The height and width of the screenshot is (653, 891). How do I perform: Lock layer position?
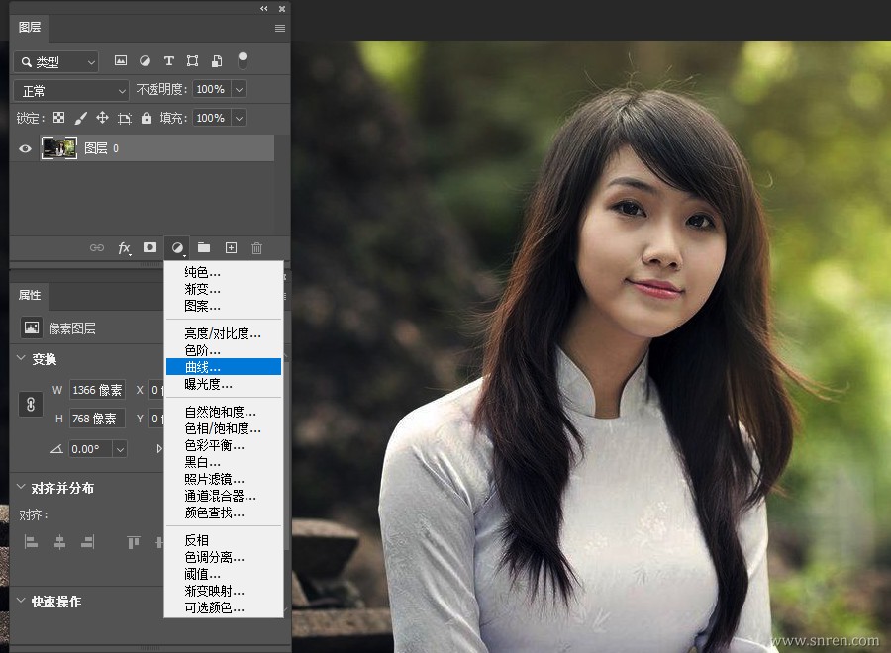[102, 118]
